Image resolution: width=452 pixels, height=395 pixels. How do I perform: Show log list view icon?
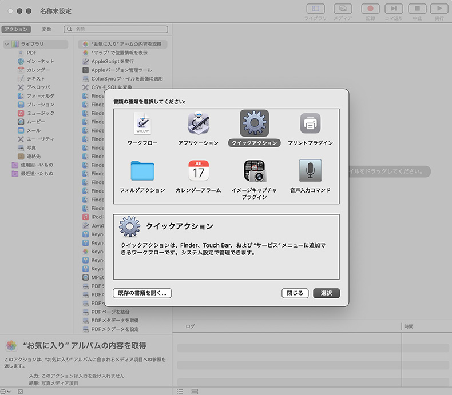click(180, 391)
